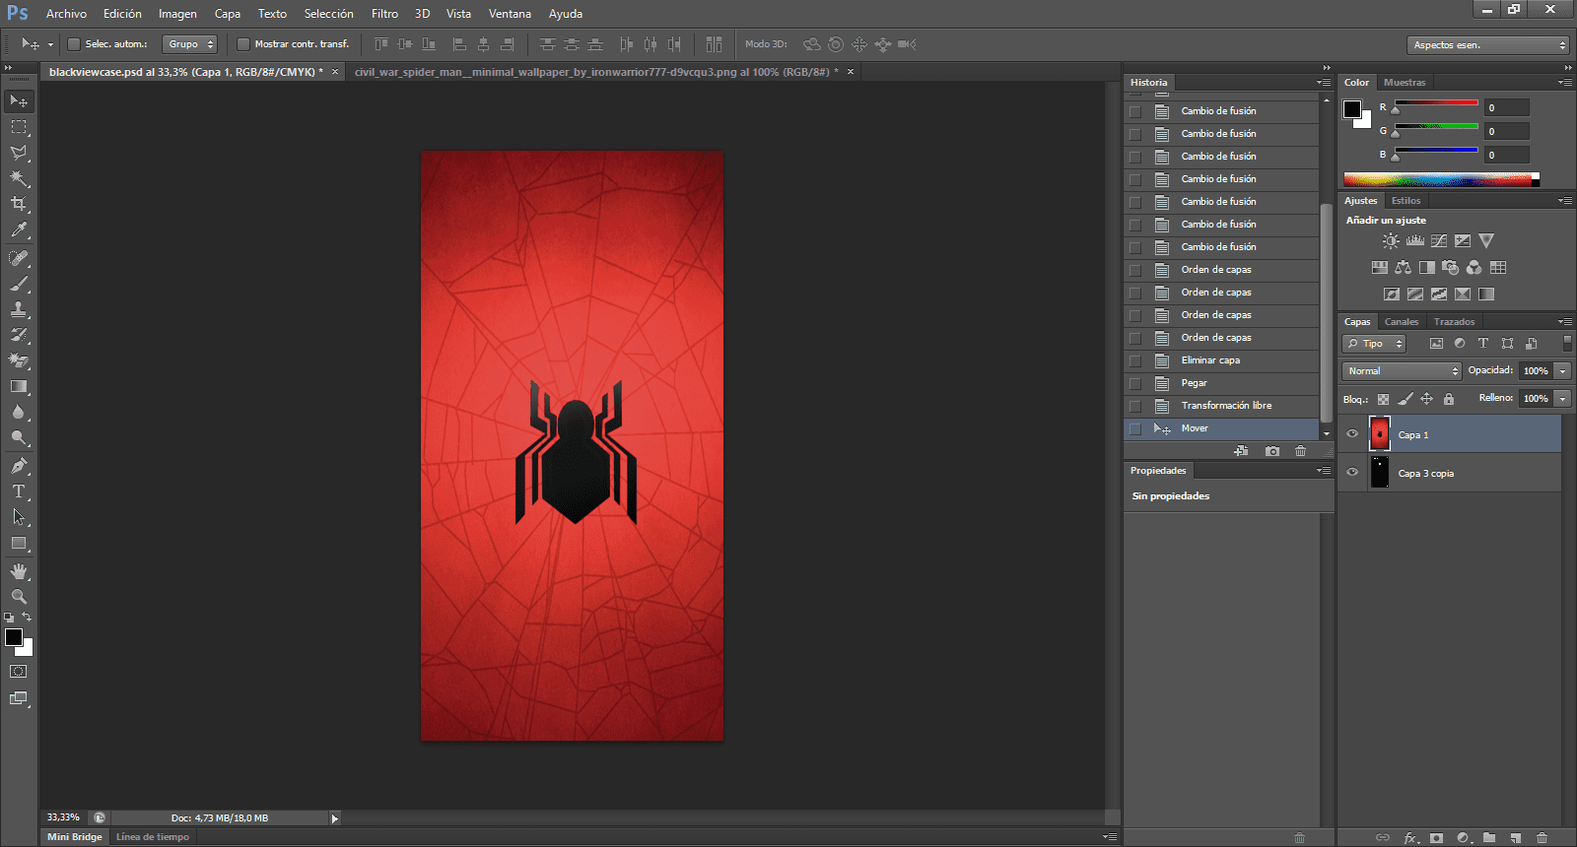
Task: Open the Relleno slider arrow
Action: (1563, 399)
